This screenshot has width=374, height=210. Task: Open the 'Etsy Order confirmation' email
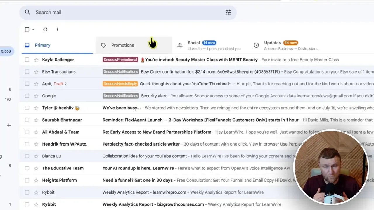[x=210, y=72]
